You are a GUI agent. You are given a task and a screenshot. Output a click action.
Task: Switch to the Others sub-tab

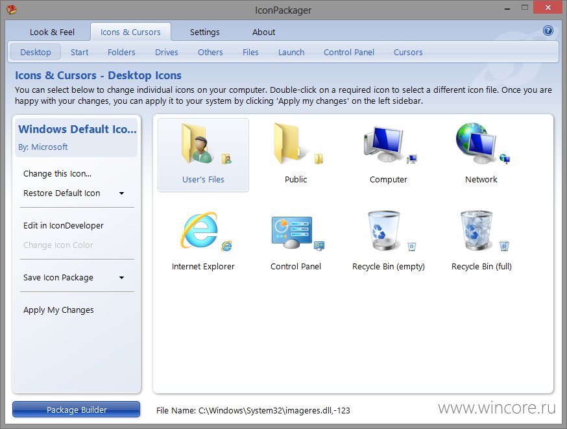pyautogui.click(x=210, y=52)
